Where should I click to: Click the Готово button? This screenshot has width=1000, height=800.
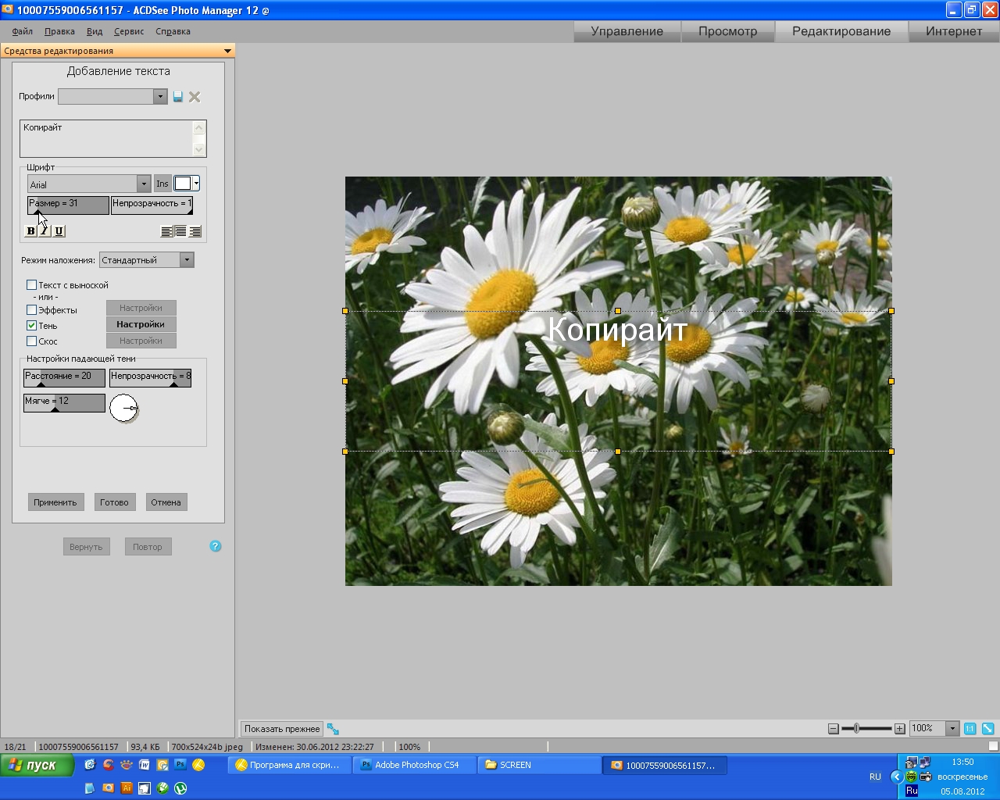(x=114, y=502)
